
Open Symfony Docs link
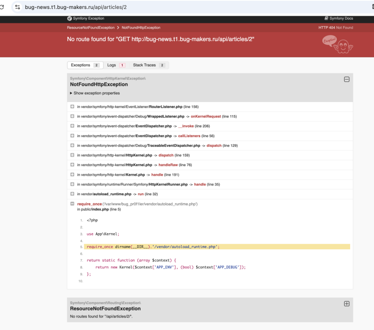(x=339, y=18)
